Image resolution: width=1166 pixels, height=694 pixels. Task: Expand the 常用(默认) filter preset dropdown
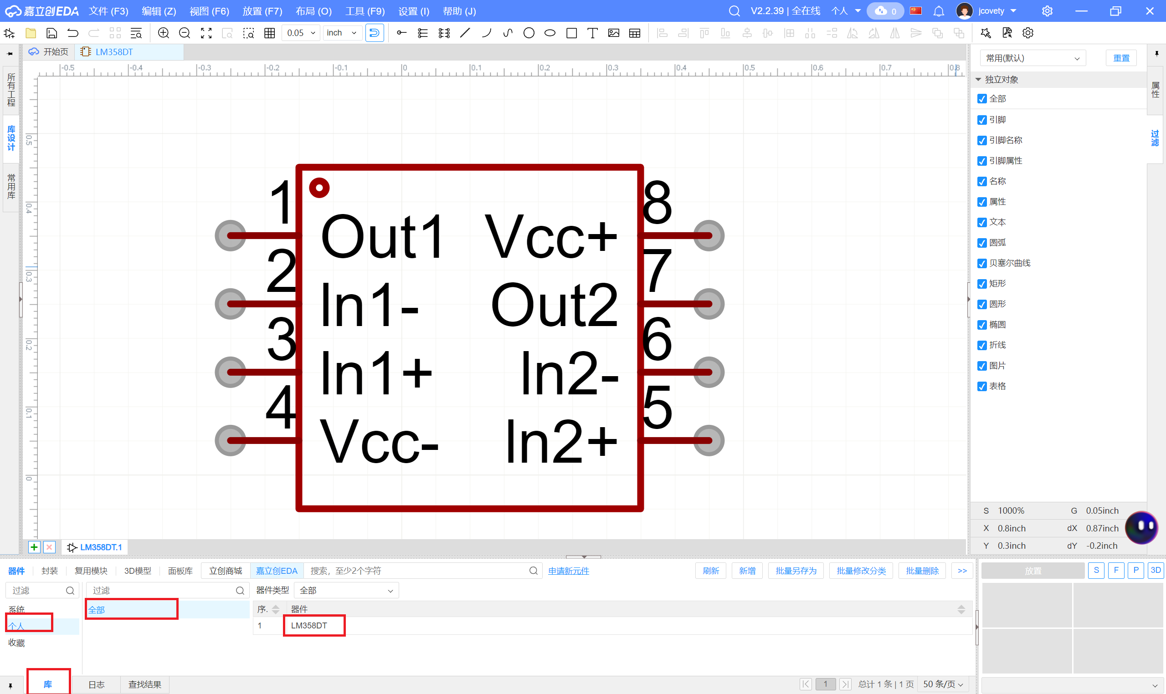coord(1032,58)
